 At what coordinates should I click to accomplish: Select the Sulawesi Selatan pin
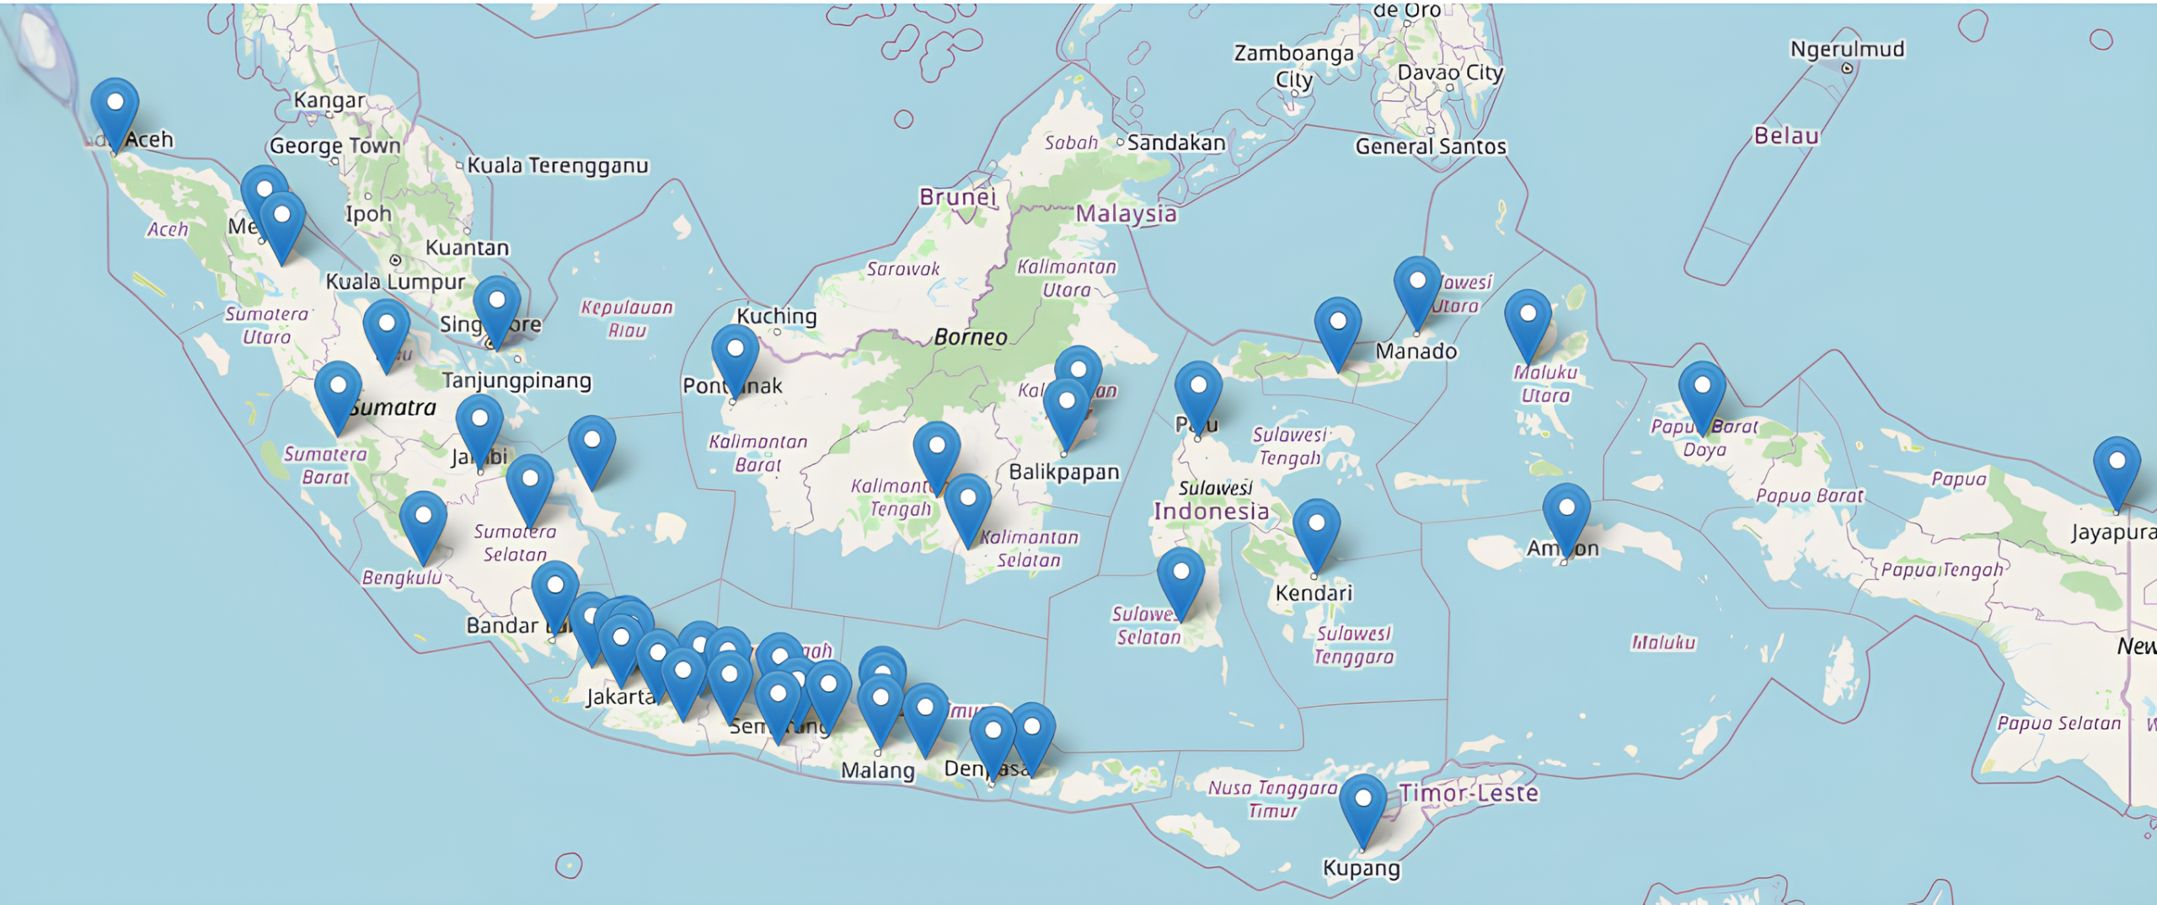1180,579
